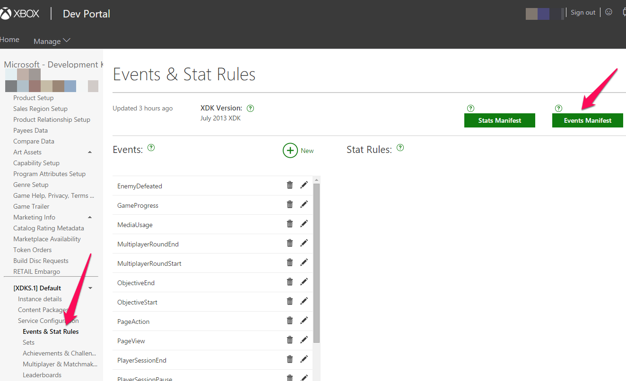Screen dimensions: 626x381
Task: Open help icon above Stats Manifest
Action: (x=470, y=108)
